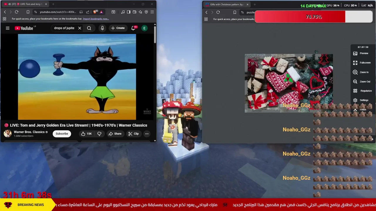Image resolution: width=376 pixels, height=211 pixels.
Task: Subscribe to Warner Bros. Classics
Action: [62, 134]
